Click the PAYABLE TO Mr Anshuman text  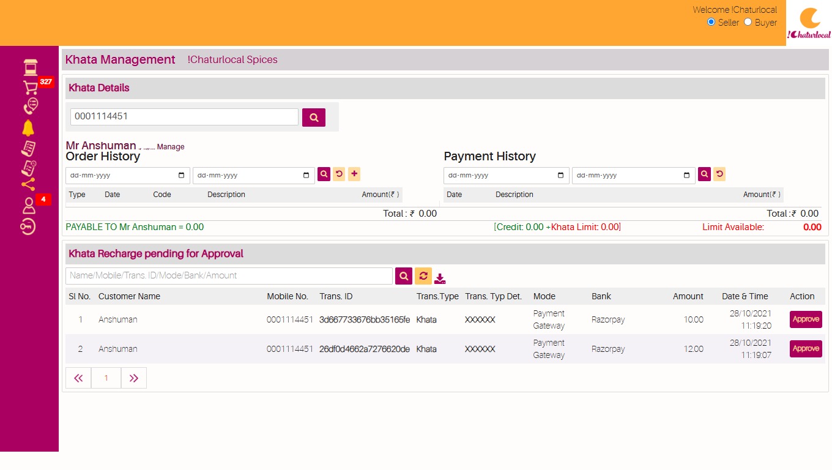135,227
